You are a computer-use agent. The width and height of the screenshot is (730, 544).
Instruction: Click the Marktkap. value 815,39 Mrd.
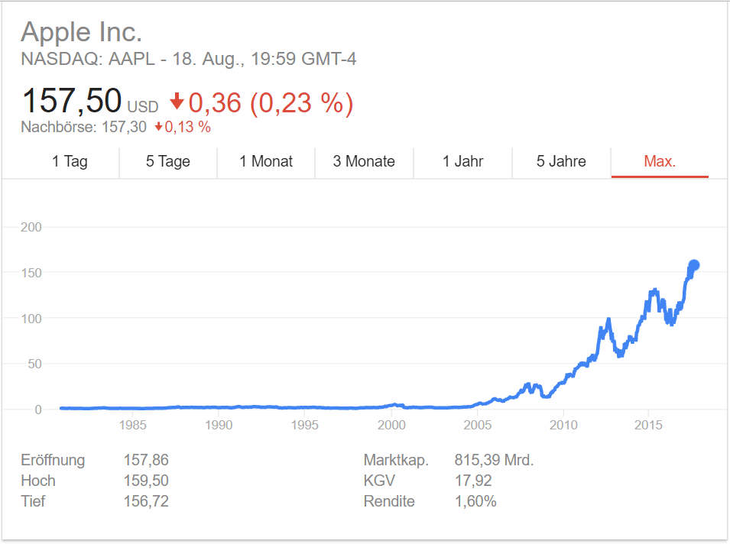click(x=494, y=460)
